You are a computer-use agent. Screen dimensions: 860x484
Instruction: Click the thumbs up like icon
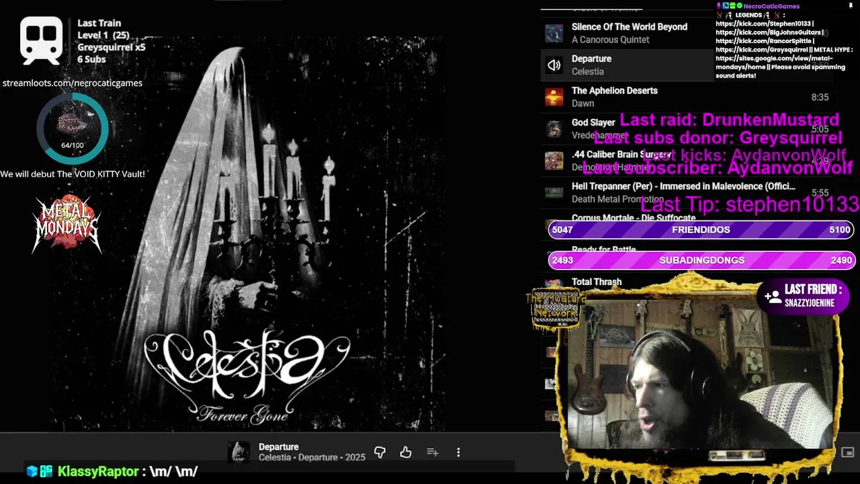[x=406, y=452]
